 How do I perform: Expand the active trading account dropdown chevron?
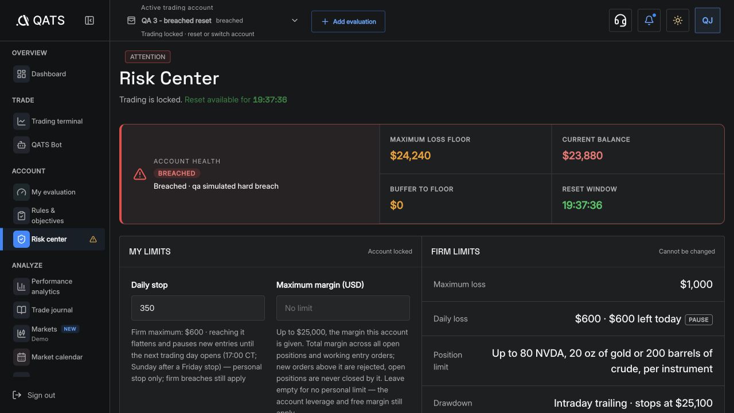pyautogui.click(x=295, y=21)
